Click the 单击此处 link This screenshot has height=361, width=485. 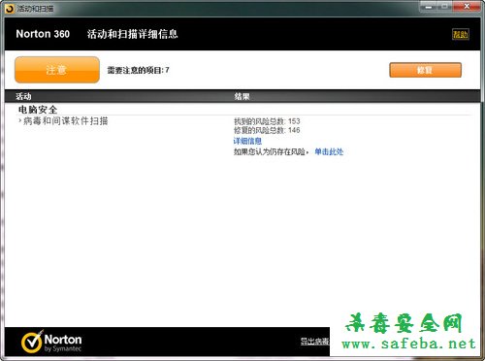329,151
